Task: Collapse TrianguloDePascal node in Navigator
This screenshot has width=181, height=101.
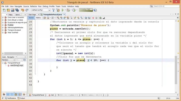Action: tap(3, 63)
